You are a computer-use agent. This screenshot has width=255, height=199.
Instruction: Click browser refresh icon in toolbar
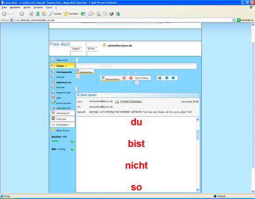click(x=38, y=14)
